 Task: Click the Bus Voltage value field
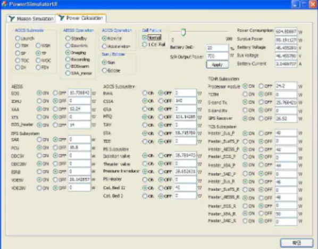point(286,56)
